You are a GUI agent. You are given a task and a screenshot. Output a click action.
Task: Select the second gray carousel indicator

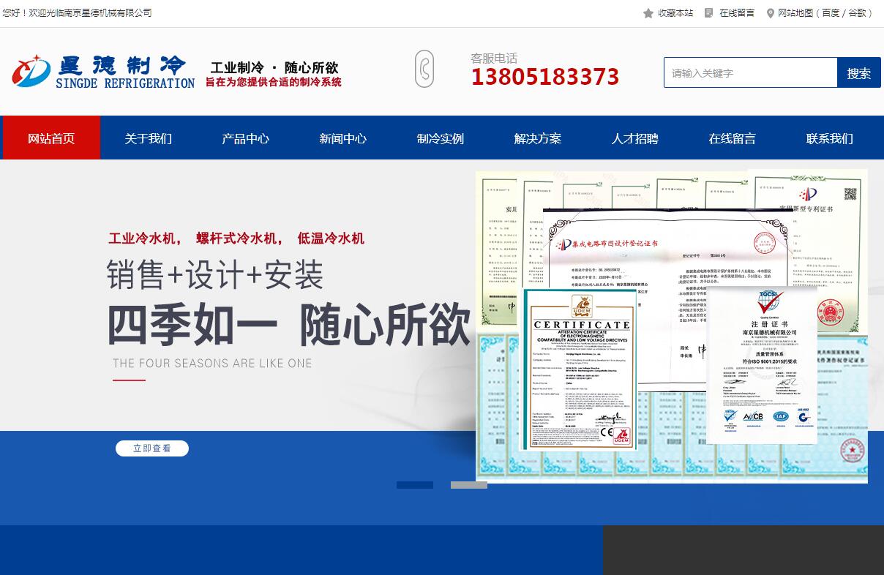click(469, 484)
